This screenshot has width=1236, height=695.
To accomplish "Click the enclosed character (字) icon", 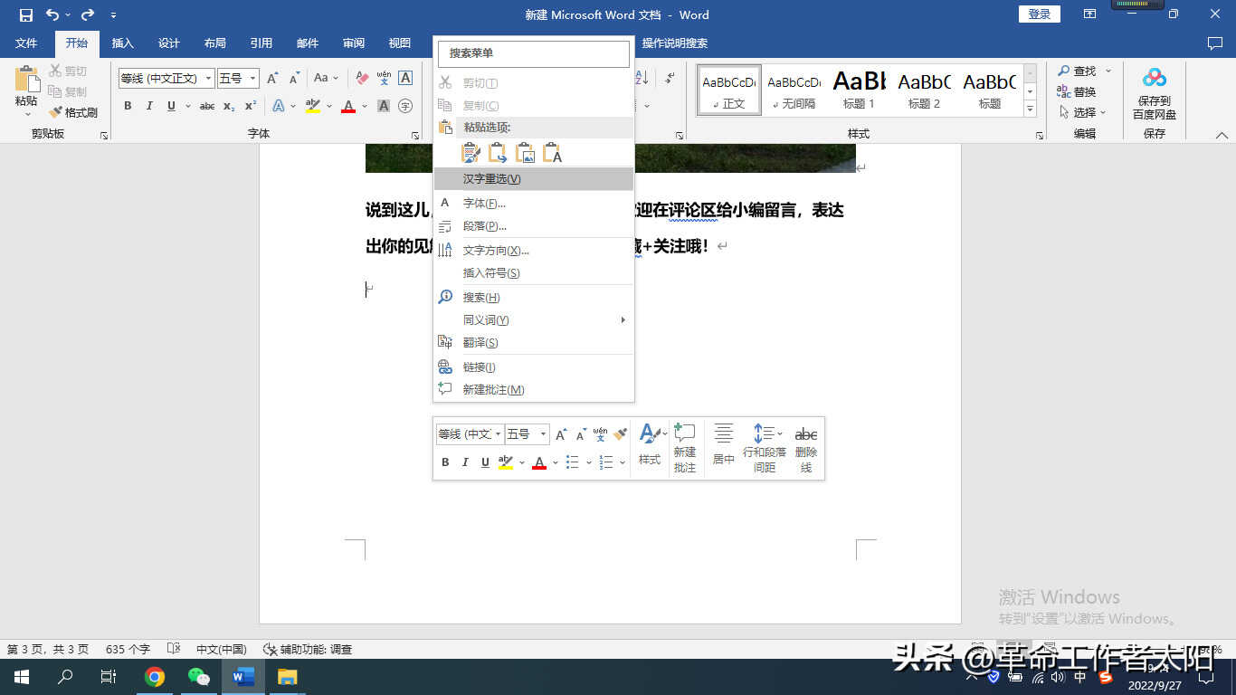I will pos(405,106).
